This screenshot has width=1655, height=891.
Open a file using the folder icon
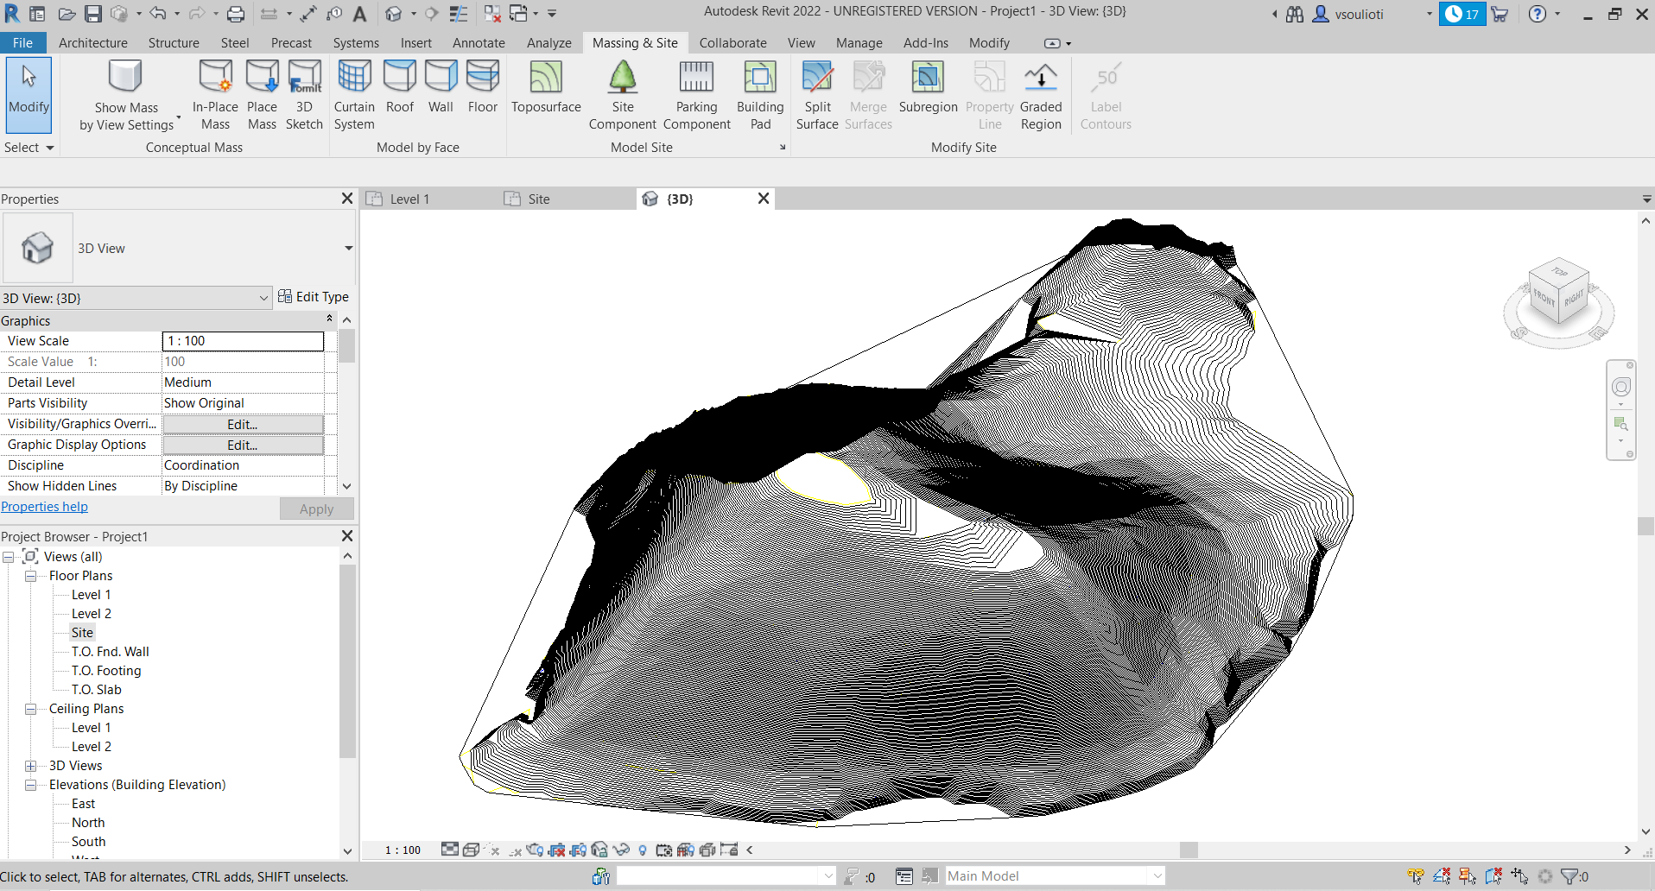tap(67, 14)
